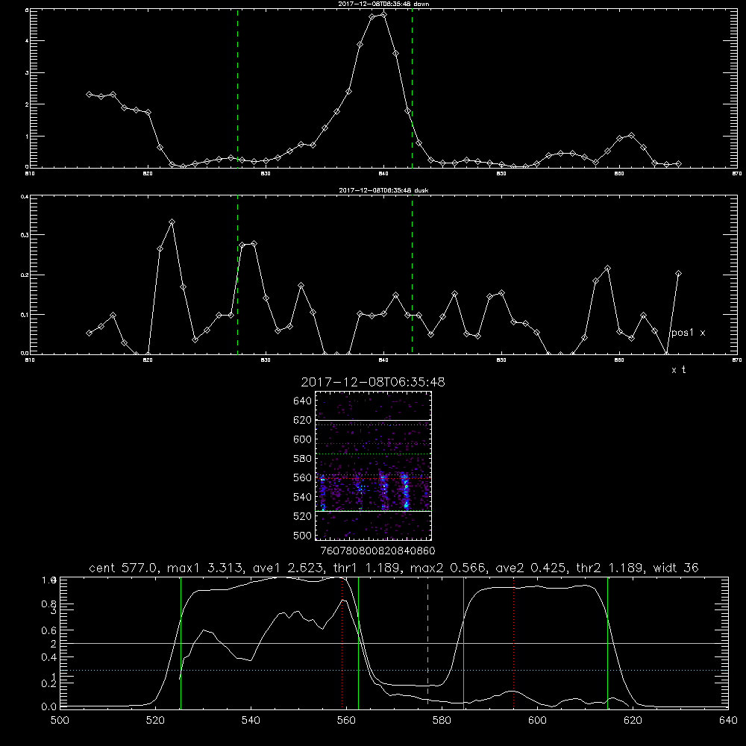This screenshot has width=746, height=746.
Task: Click the red dotted line near 559
Action: tap(342, 642)
